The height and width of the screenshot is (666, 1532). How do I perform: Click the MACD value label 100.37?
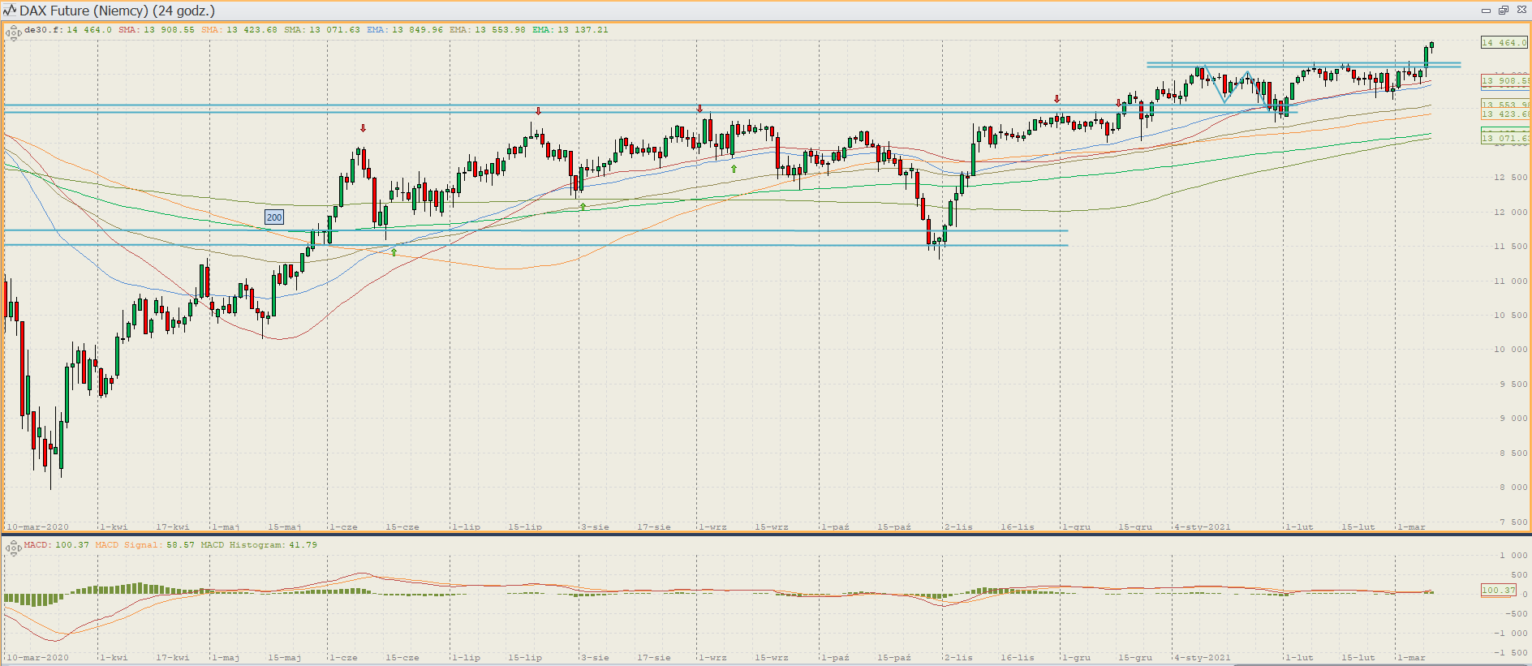point(1498,591)
